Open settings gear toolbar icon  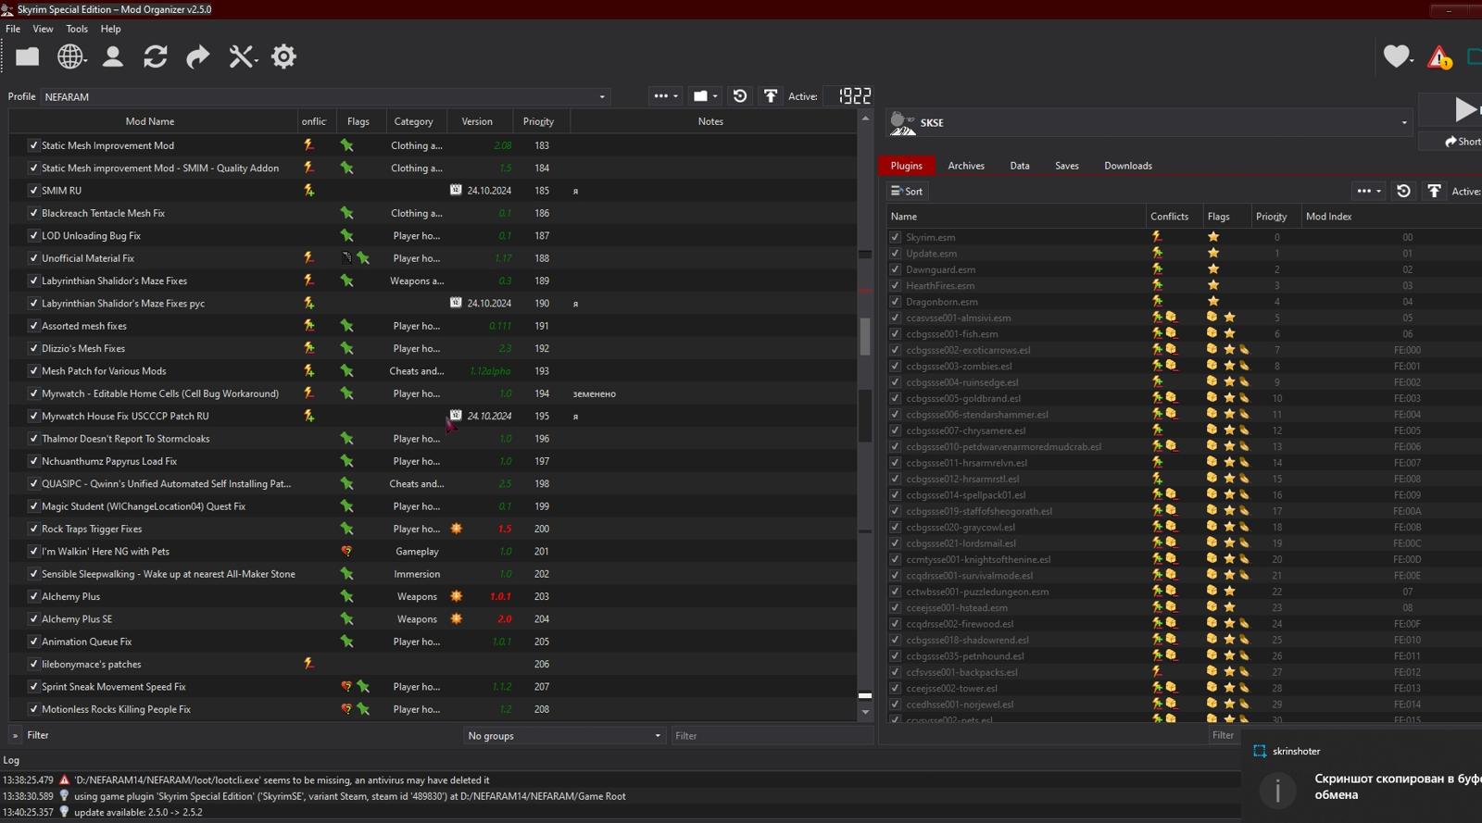point(283,56)
